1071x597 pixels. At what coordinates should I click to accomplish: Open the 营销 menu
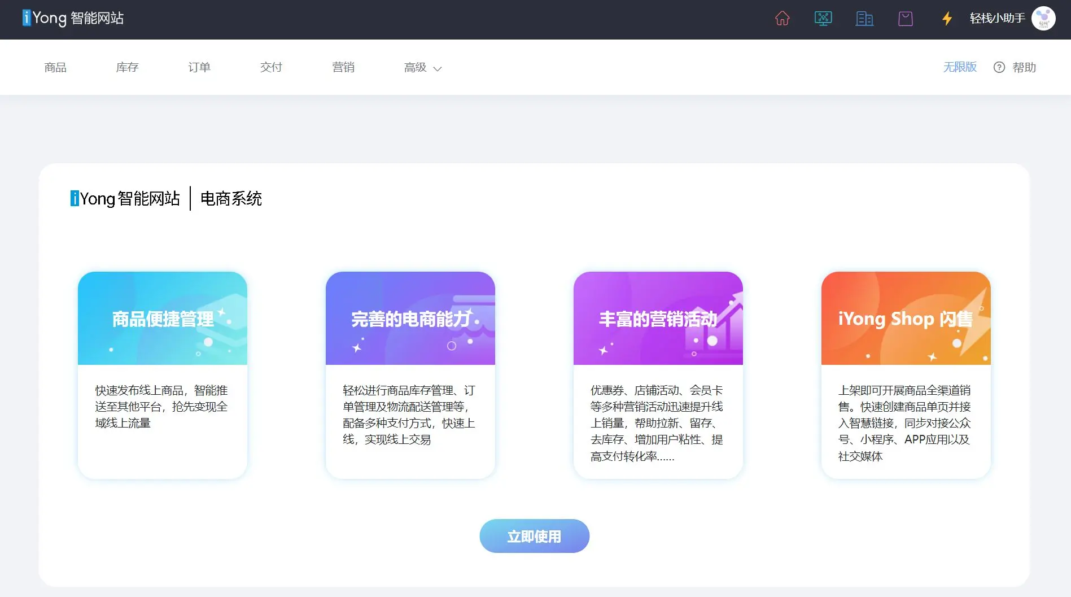tap(343, 67)
